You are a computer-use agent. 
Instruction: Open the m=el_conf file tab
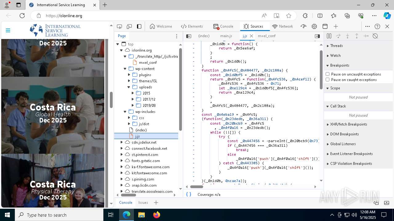(267, 36)
